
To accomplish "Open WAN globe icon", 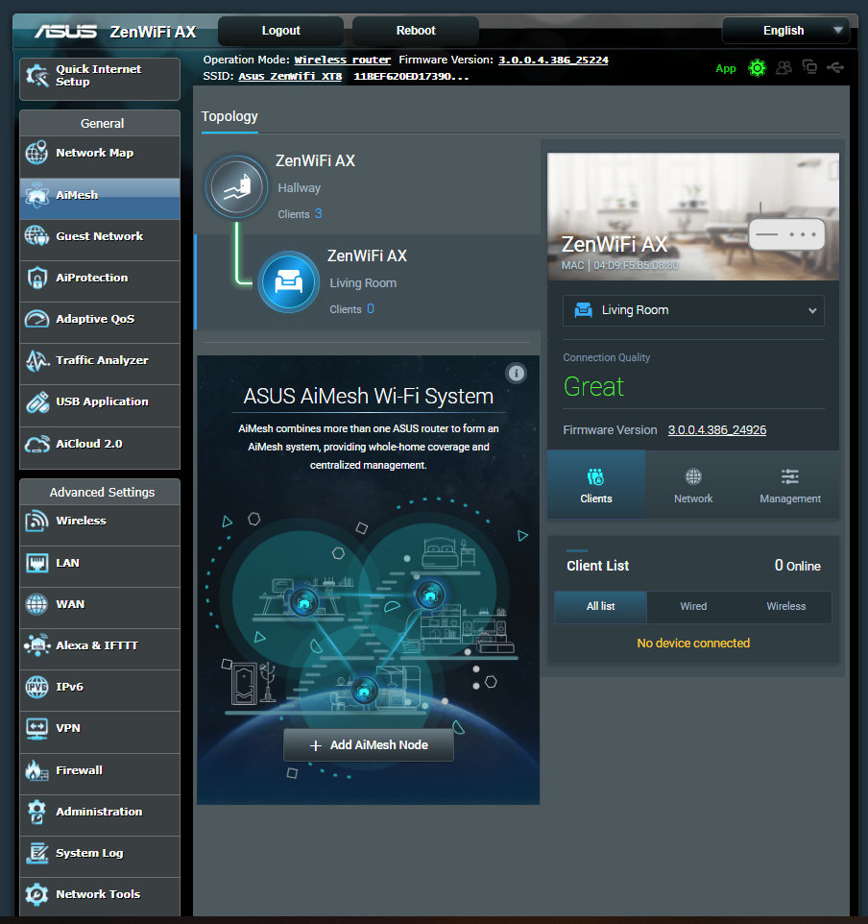I will pos(36,604).
